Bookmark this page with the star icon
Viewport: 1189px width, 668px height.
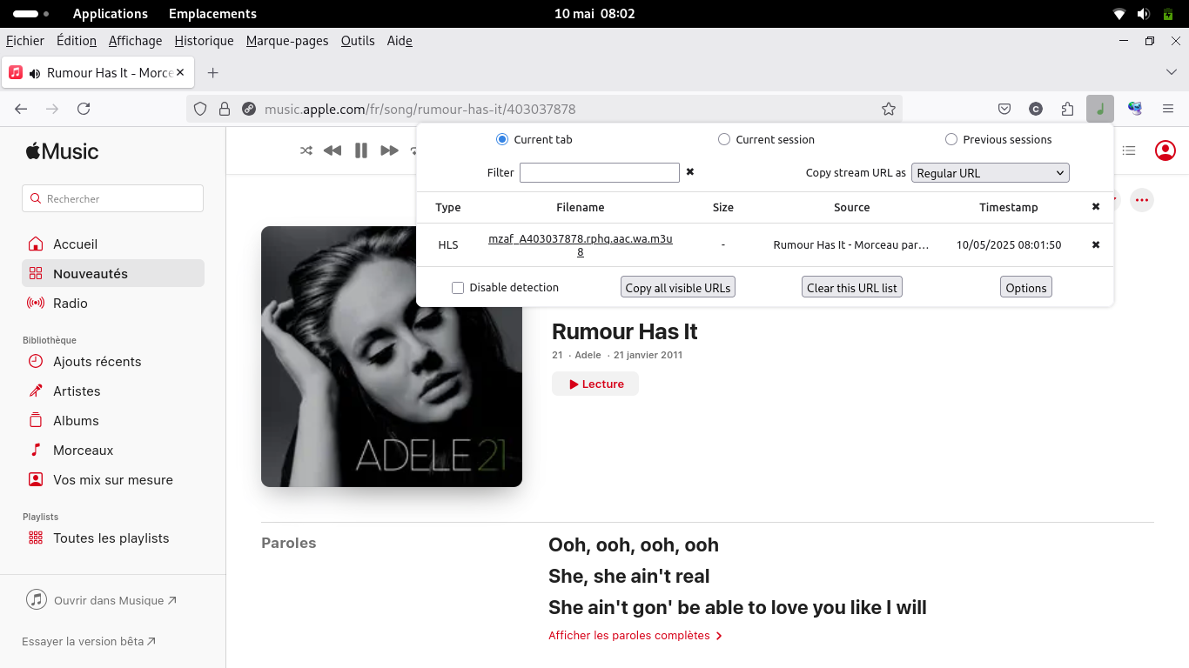pos(888,109)
